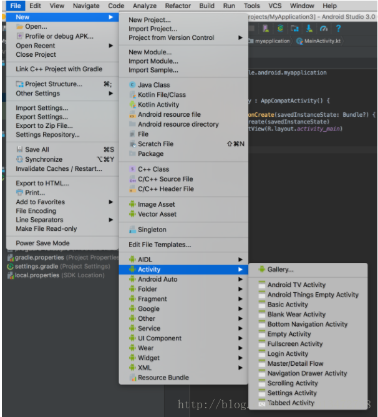Screen dimensions: 378x417
Task: Choose Basic Activity template
Action: [x=308, y=304]
